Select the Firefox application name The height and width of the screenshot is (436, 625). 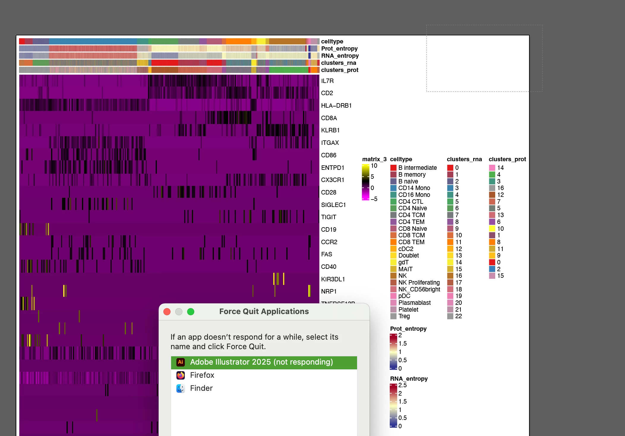[202, 375]
